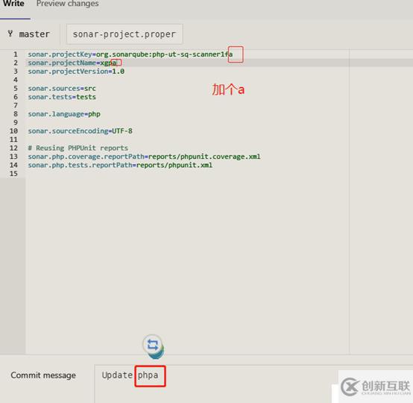Click the coverage.reportPath line in editor

click(144, 157)
